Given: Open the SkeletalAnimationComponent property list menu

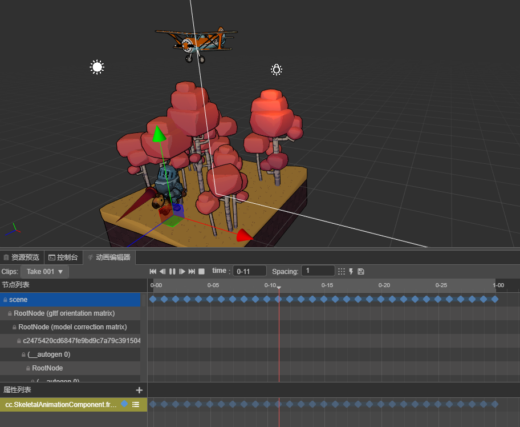Looking at the screenshot, I should (x=136, y=404).
